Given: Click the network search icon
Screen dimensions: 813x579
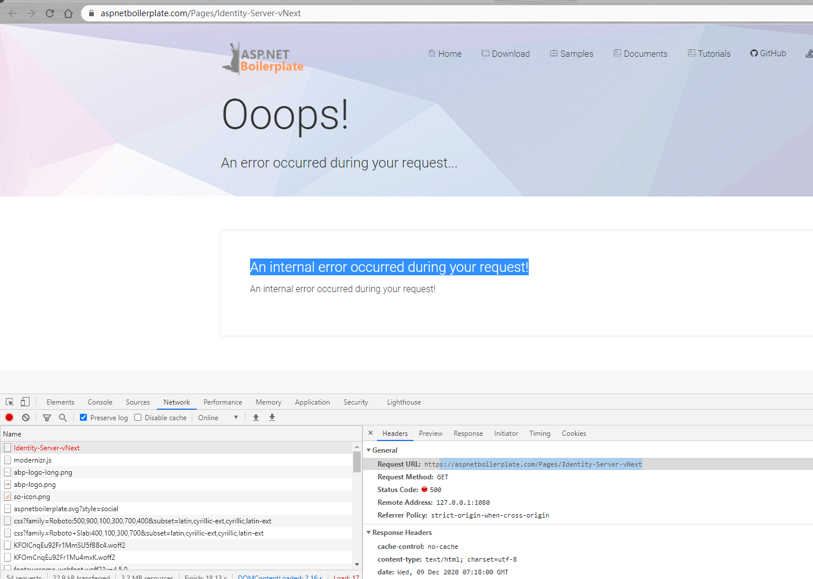Looking at the screenshot, I should pos(63,417).
